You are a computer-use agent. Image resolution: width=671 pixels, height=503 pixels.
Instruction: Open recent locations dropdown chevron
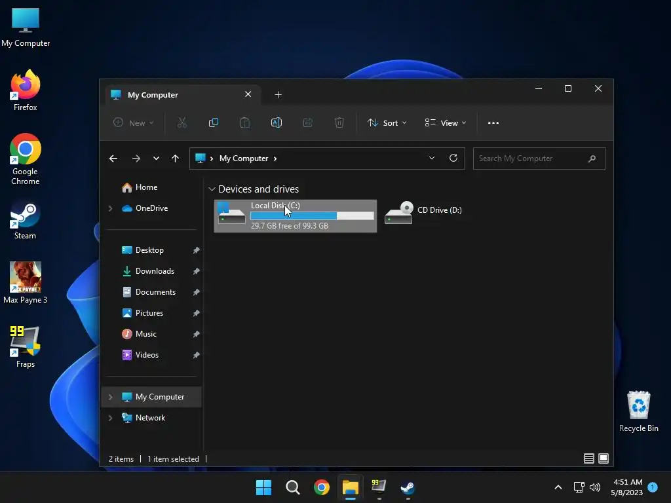click(156, 158)
